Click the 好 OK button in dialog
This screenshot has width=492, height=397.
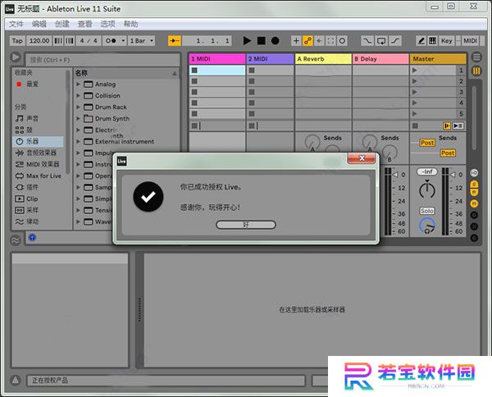tap(246, 225)
